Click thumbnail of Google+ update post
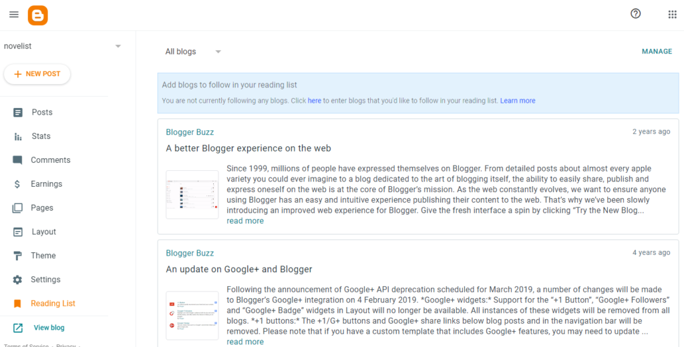This screenshot has width=684, height=347. tap(192, 316)
